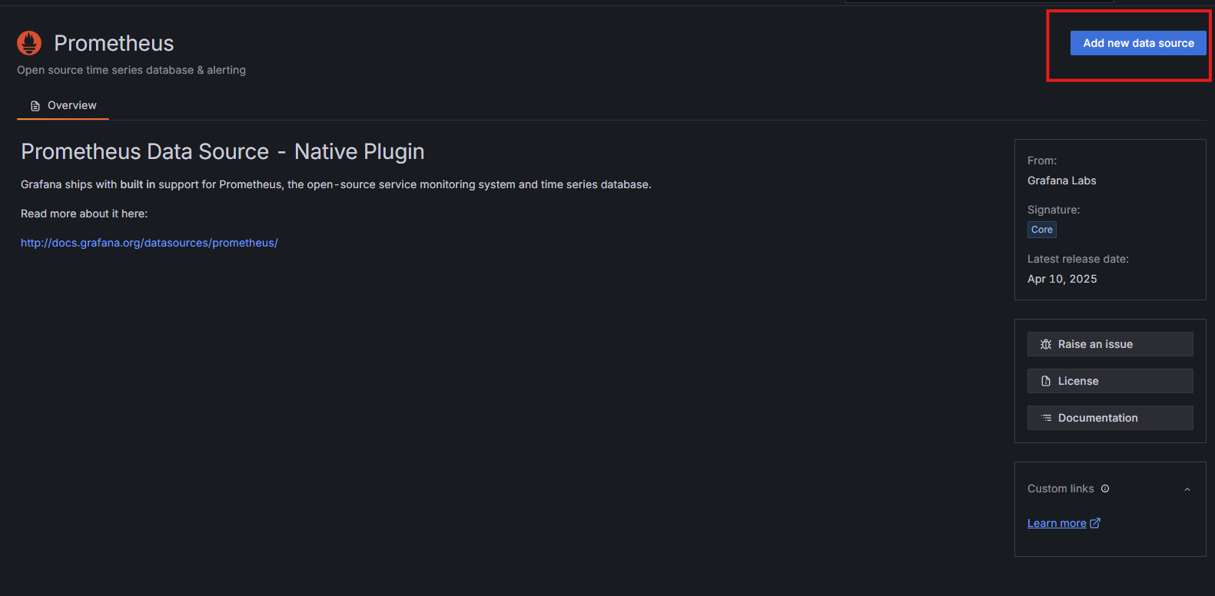Click the Core signature badge
The image size is (1215, 596).
pos(1042,230)
